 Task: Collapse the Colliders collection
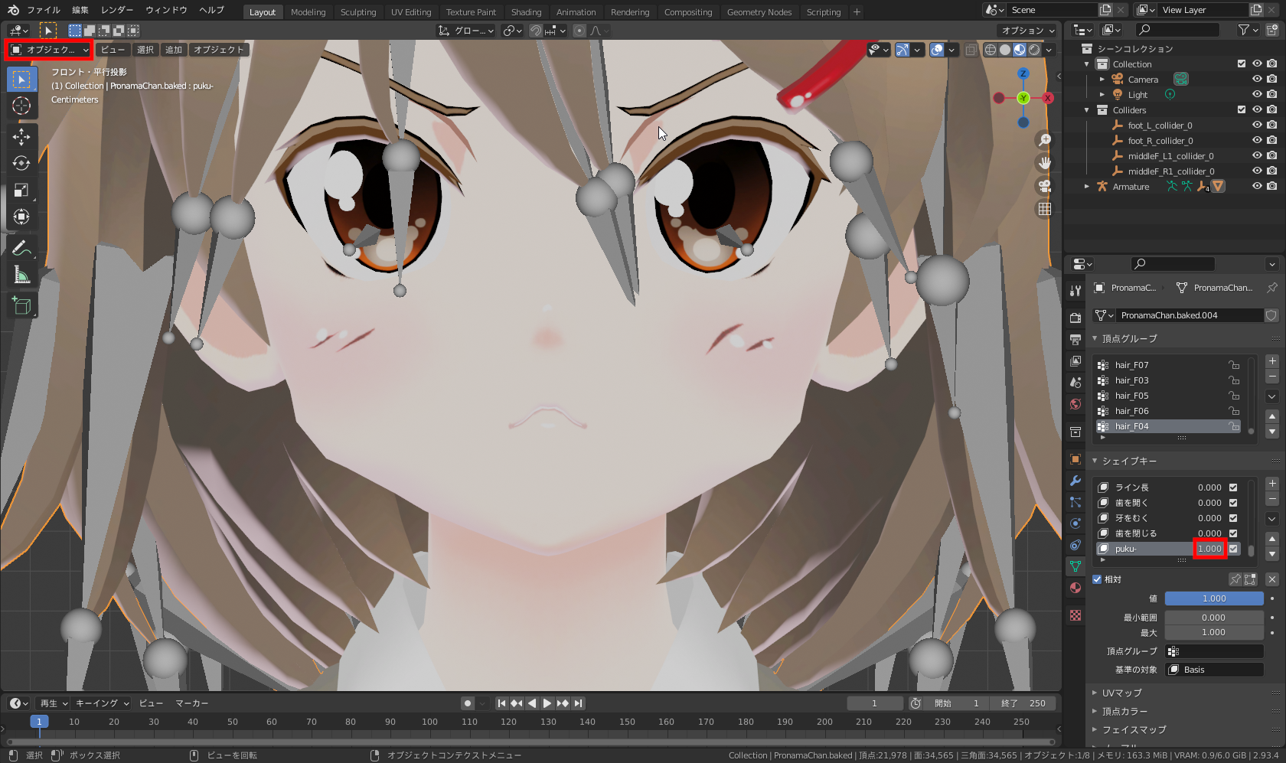1087,109
